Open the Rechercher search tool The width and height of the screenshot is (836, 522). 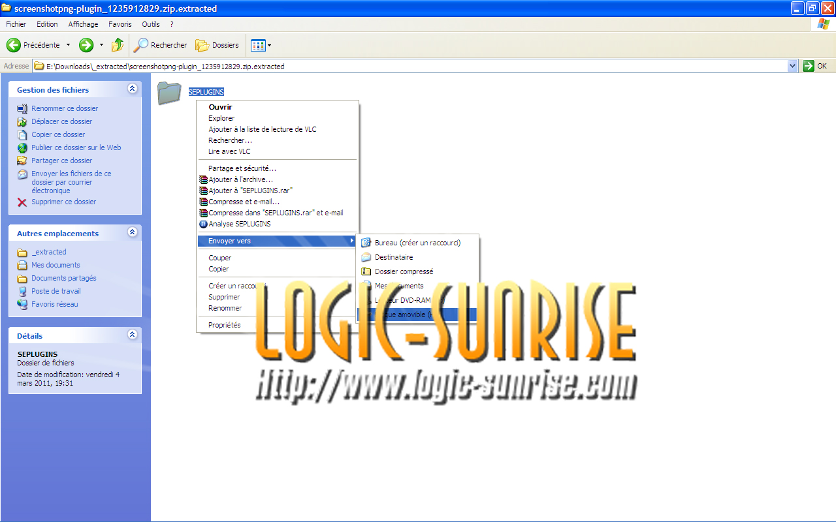(161, 45)
